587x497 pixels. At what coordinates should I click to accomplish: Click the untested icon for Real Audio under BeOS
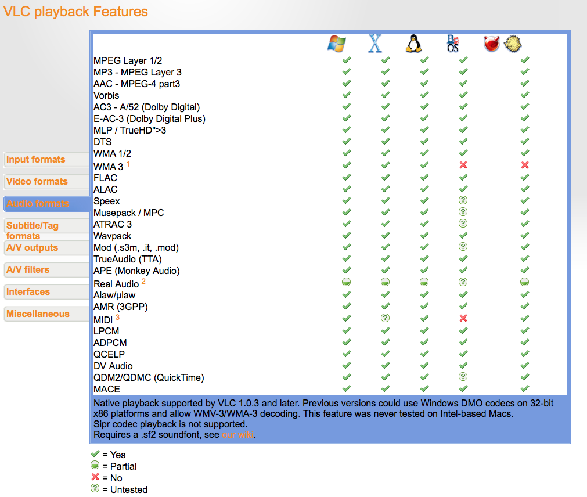click(x=463, y=282)
